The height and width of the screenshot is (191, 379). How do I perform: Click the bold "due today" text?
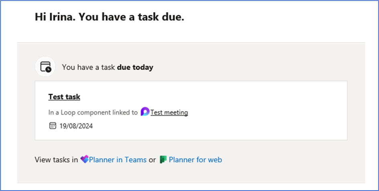point(135,67)
